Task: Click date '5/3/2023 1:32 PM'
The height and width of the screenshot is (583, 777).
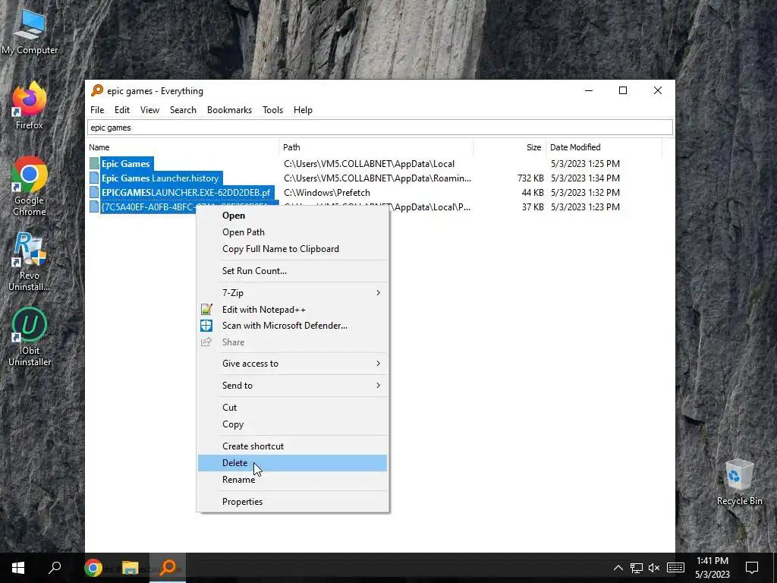Action: [585, 192]
